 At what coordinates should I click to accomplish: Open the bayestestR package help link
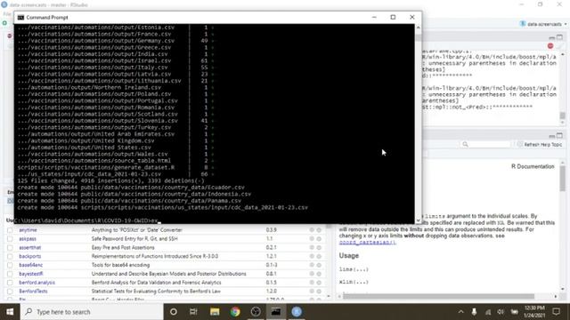point(31,274)
